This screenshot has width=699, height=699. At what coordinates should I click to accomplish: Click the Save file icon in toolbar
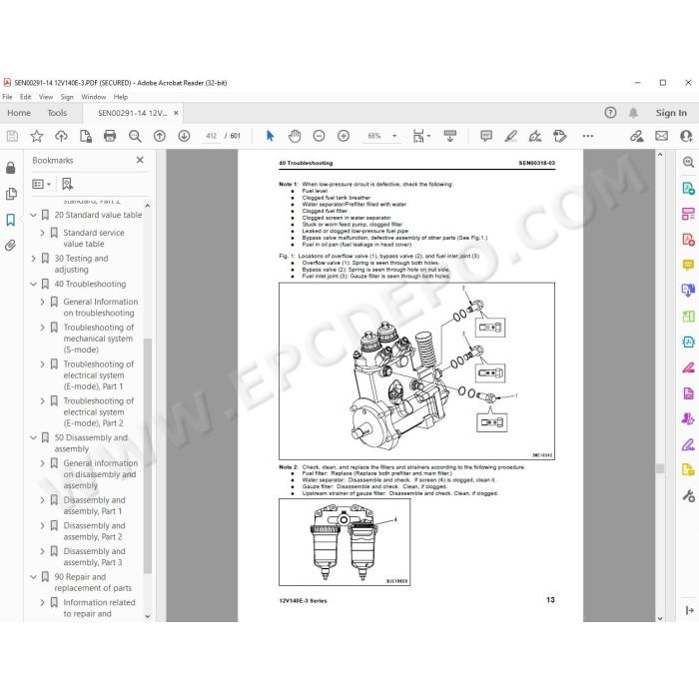coord(12,136)
